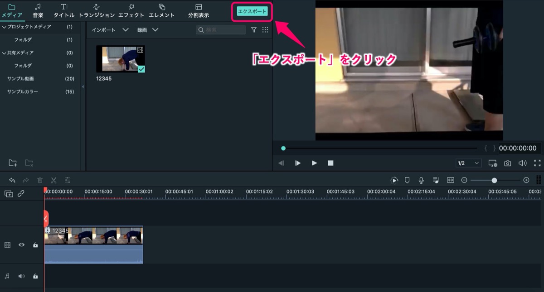544x292 pixels.
Task: Click the render preview icon
Action: 394,180
